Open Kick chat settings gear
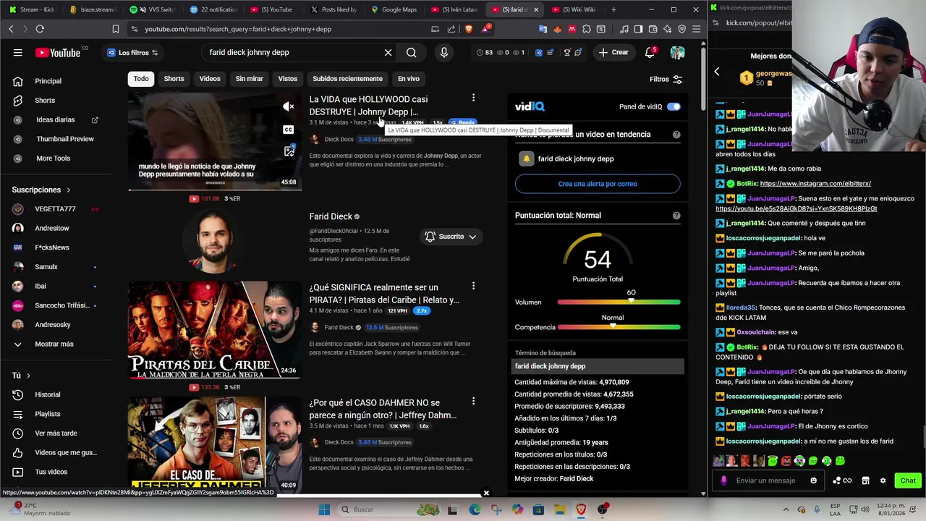The height and width of the screenshot is (521, 926). (x=883, y=480)
